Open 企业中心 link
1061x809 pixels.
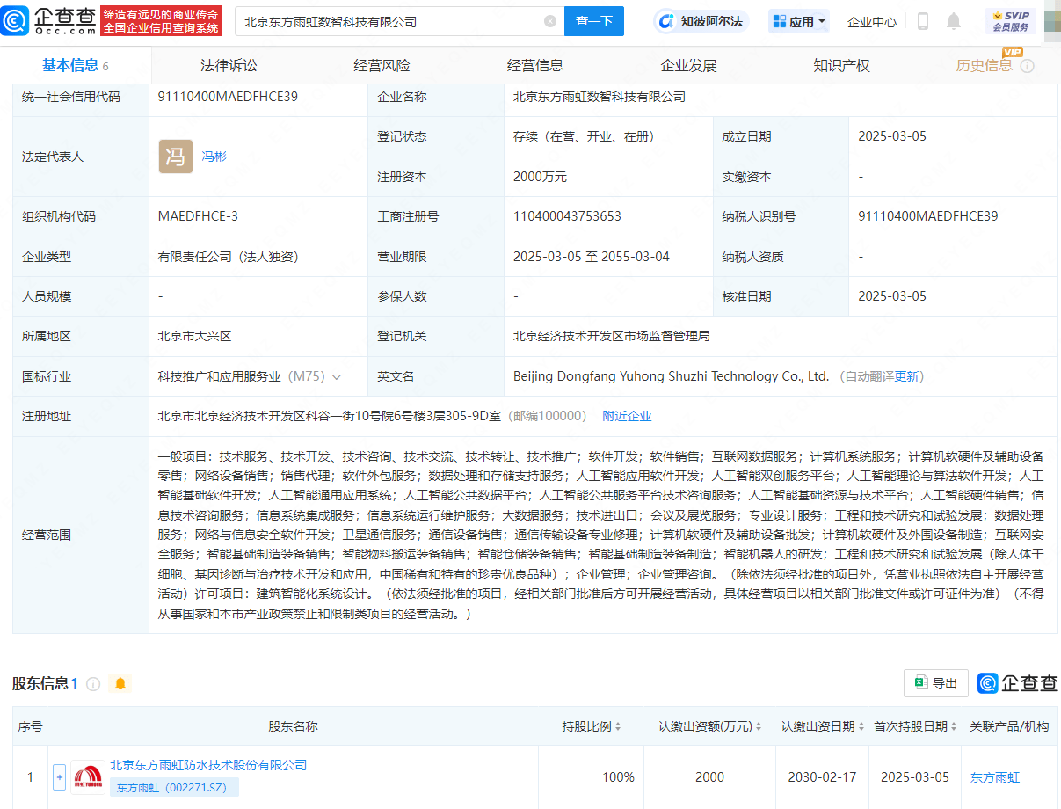(872, 22)
